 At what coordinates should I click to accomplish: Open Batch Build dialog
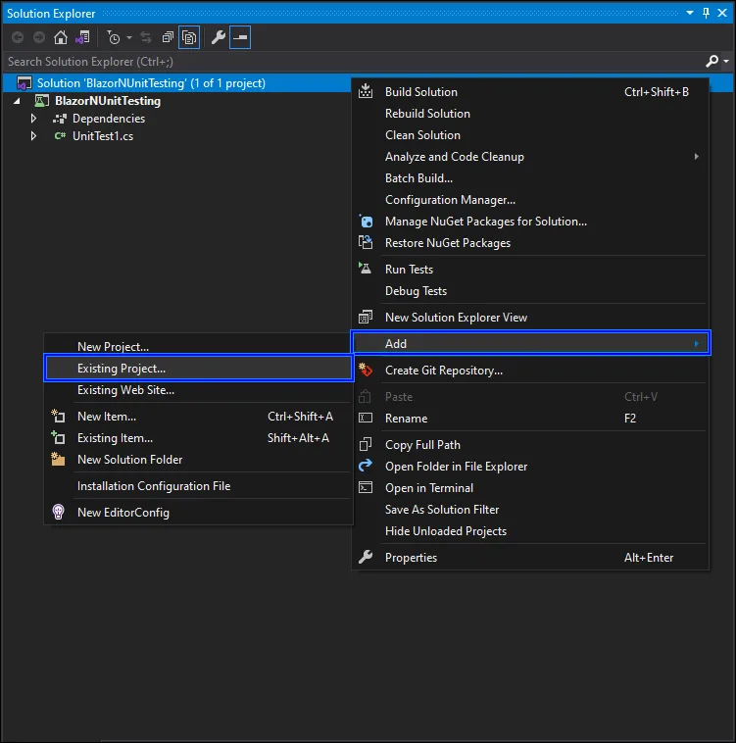pos(530,178)
